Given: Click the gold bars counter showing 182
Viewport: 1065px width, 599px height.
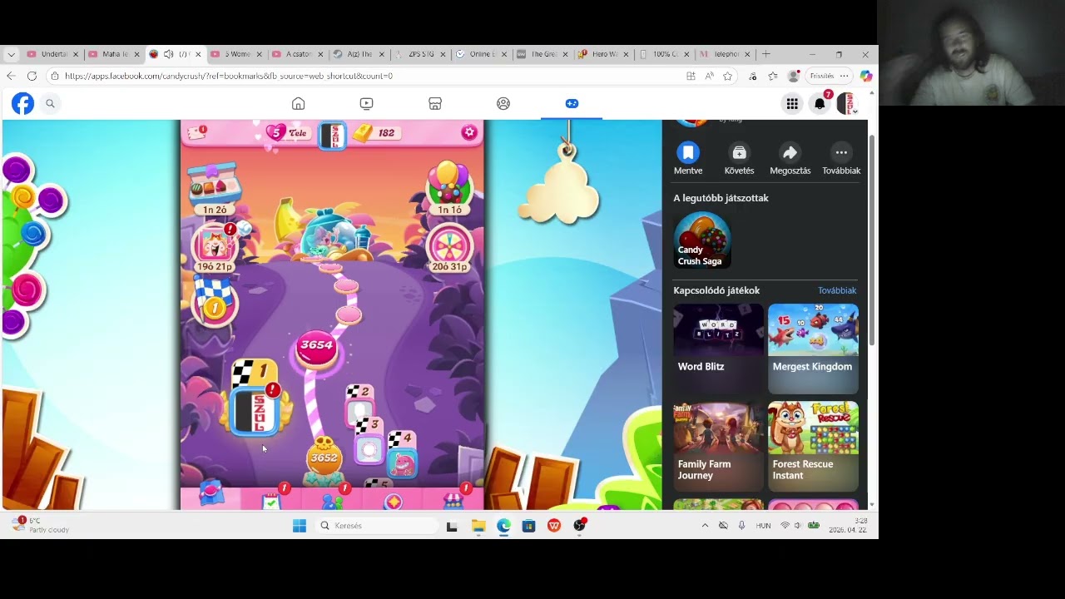Looking at the screenshot, I should [x=374, y=133].
